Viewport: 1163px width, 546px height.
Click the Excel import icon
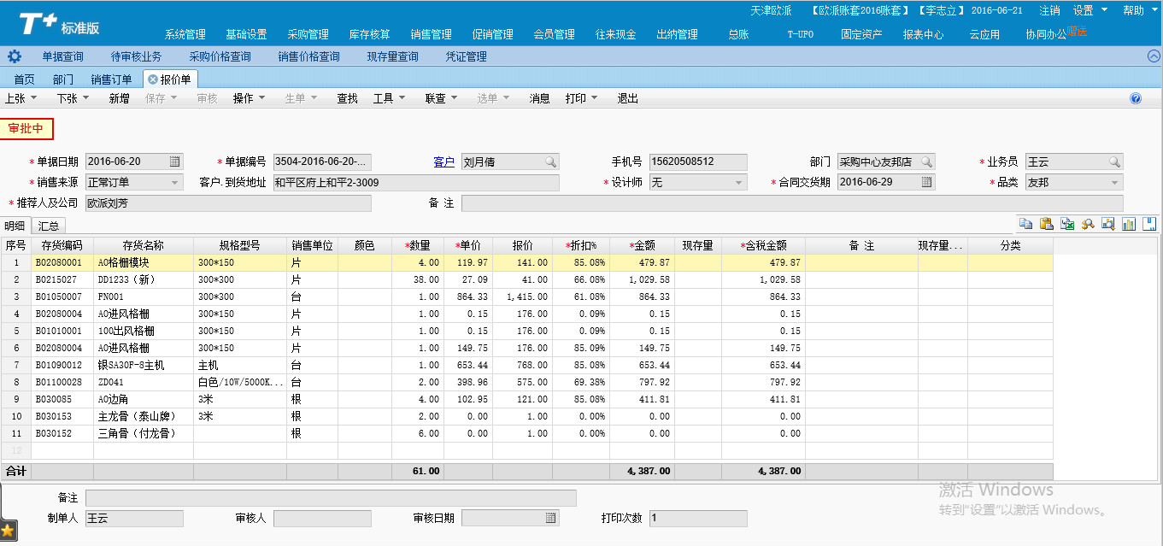[1067, 224]
